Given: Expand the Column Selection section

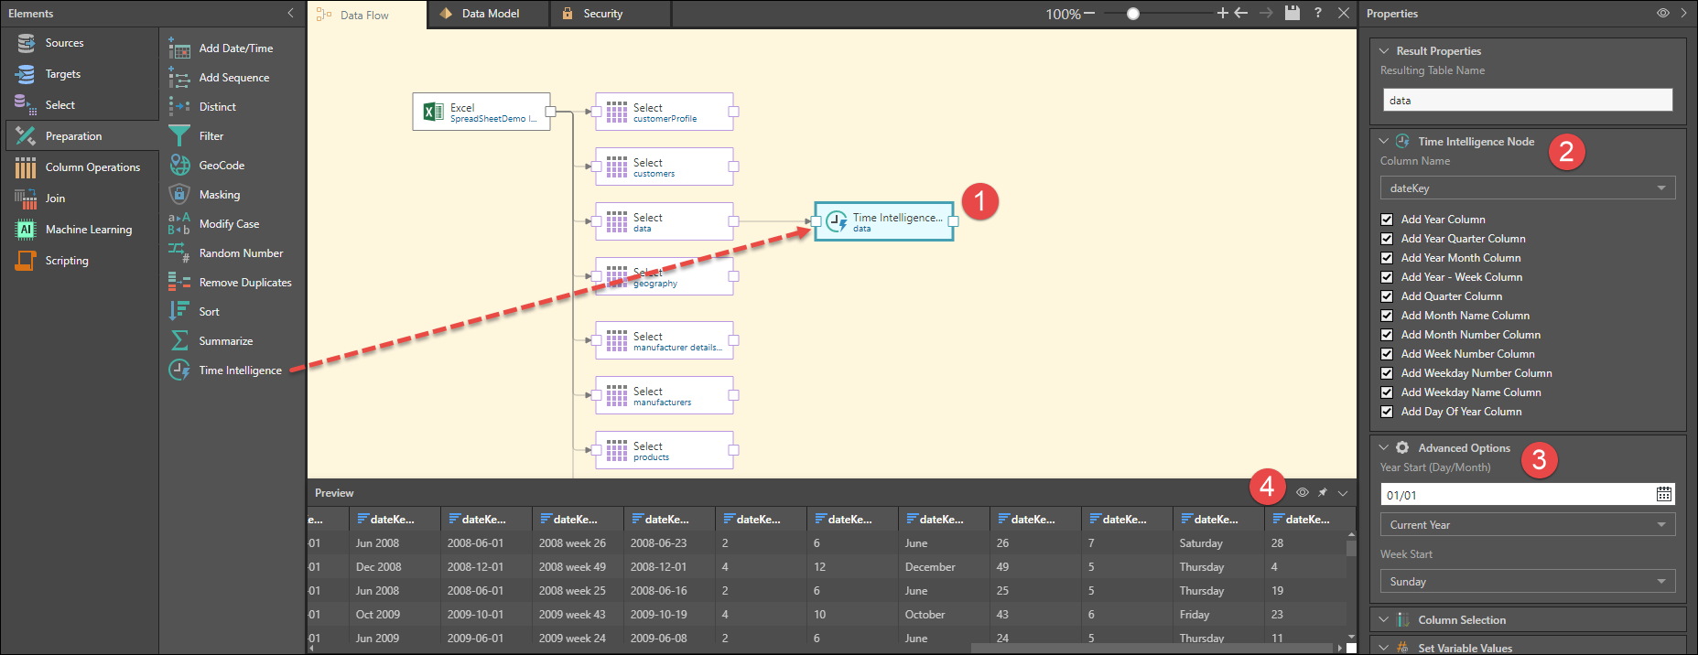Looking at the screenshot, I should pos(1461,620).
